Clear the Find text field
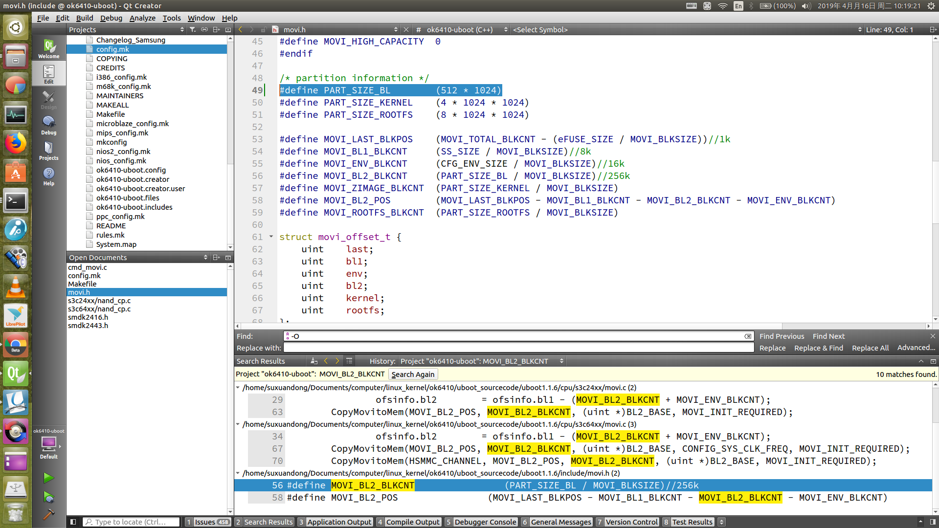 pos(748,336)
